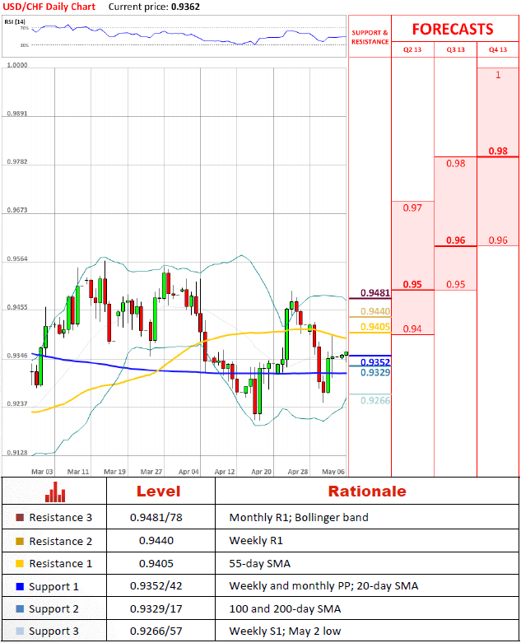Click the 'Level' table column header
The width and height of the screenshot is (521, 643).
[158, 492]
